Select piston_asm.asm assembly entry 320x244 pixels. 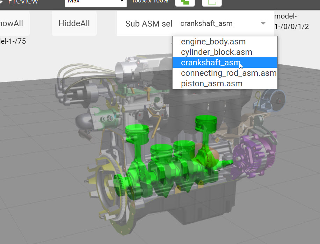[x=211, y=83]
